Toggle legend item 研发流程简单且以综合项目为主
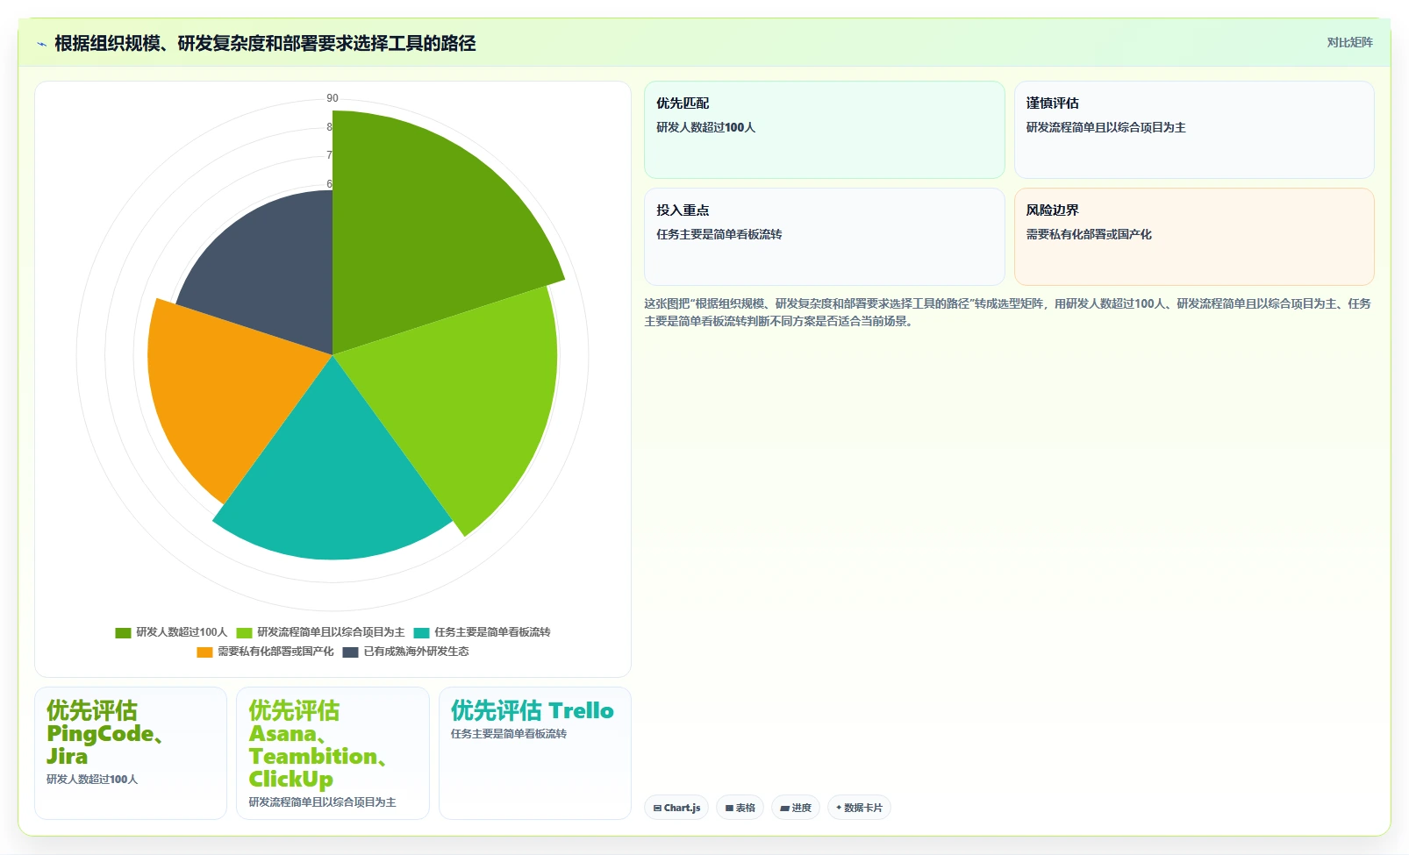Image resolution: width=1409 pixels, height=855 pixels. click(x=320, y=632)
